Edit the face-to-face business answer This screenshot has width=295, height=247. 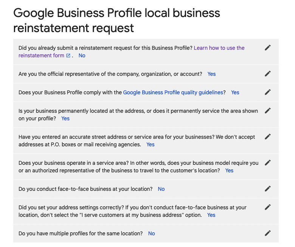click(x=268, y=189)
